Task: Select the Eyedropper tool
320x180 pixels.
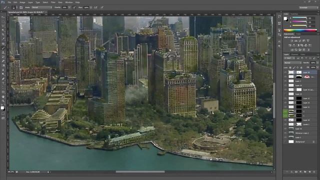Action: [x=3, y=39]
